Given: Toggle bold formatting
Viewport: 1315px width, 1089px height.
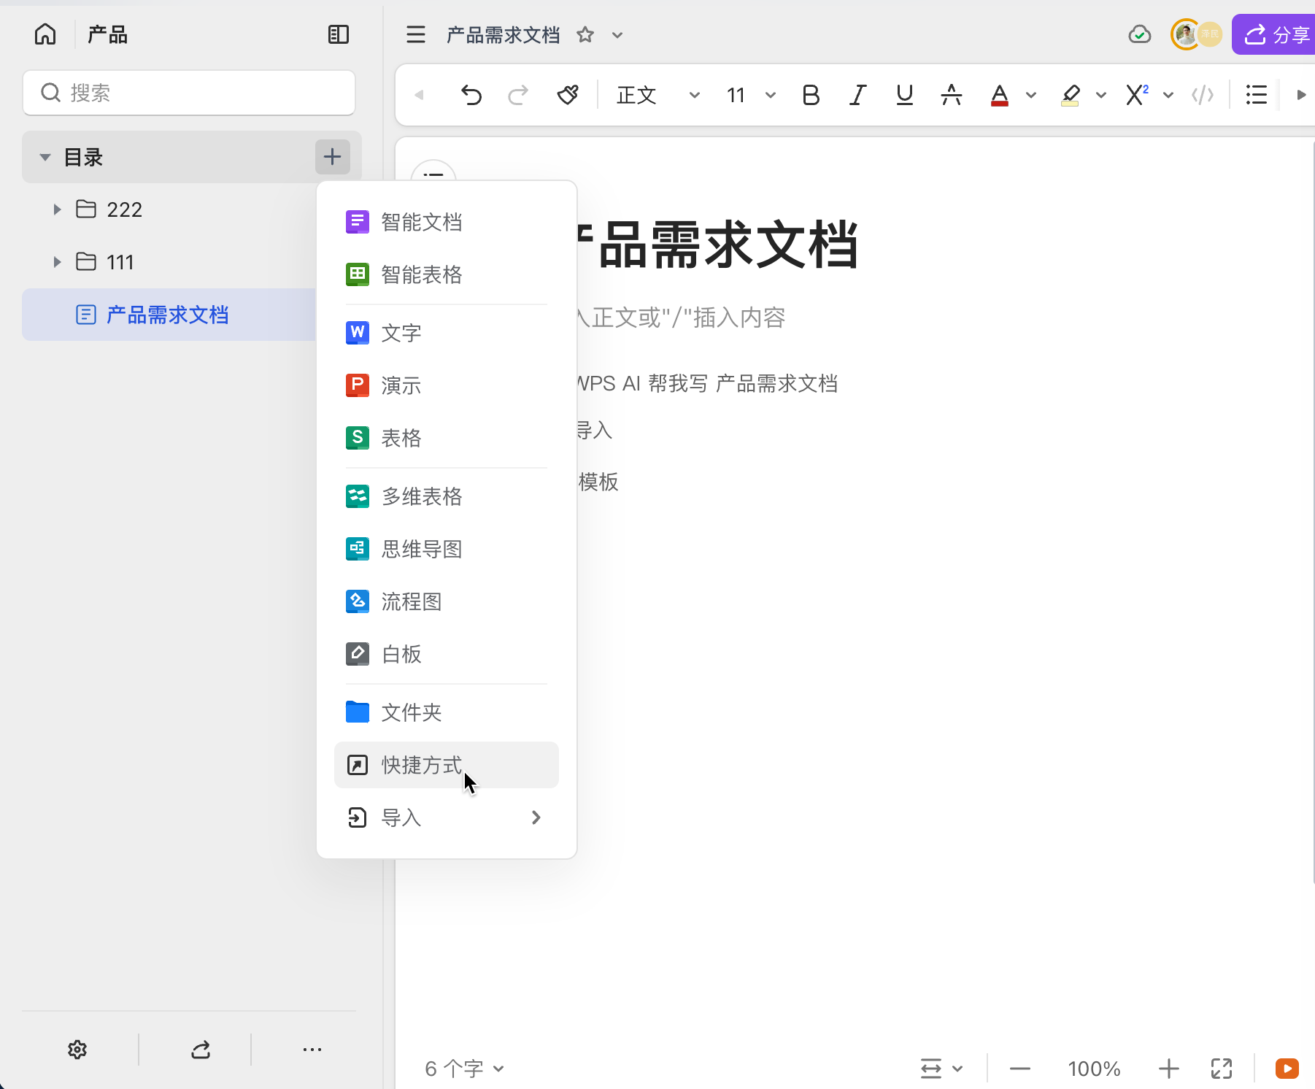Looking at the screenshot, I should [x=811, y=95].
